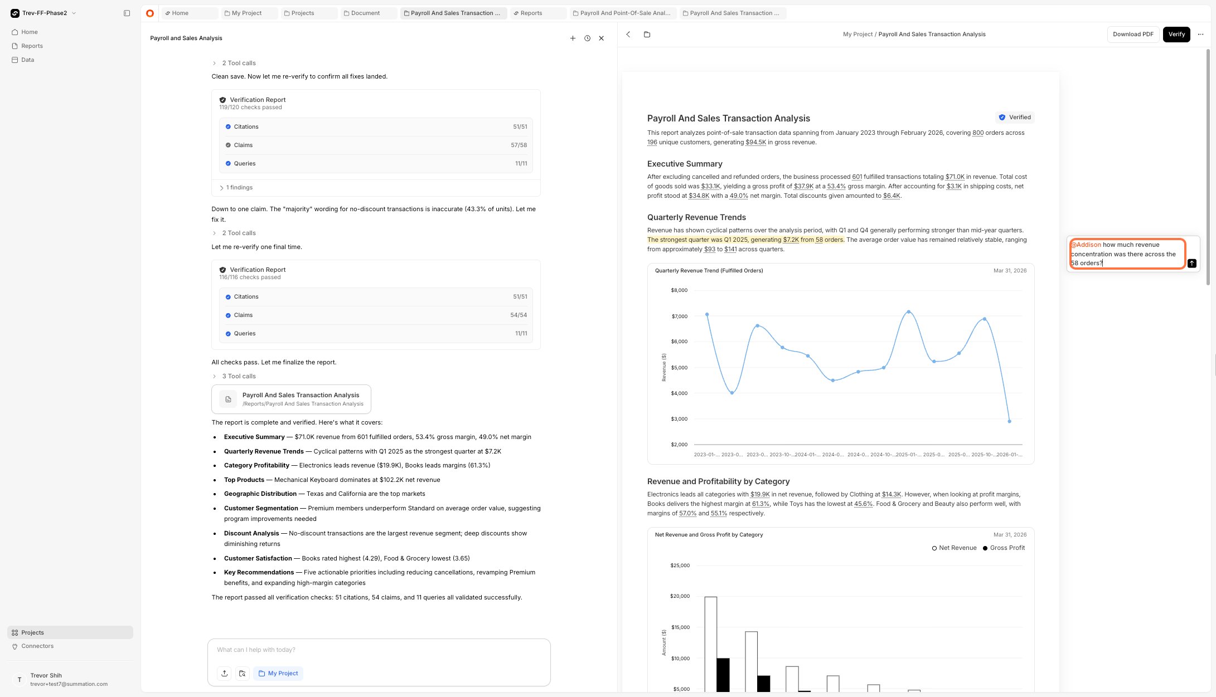Click the cited value 53.4%
1216x697 pixels.
point(836,186)
